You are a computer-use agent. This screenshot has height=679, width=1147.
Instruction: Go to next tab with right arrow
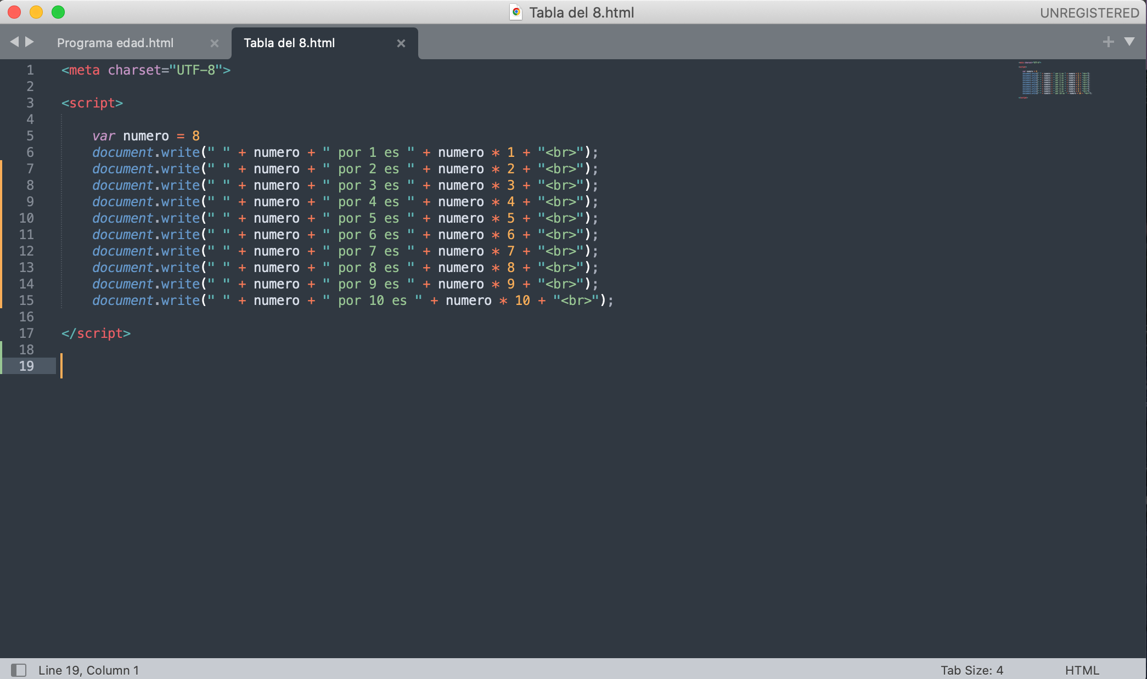[x=30, y=42]
